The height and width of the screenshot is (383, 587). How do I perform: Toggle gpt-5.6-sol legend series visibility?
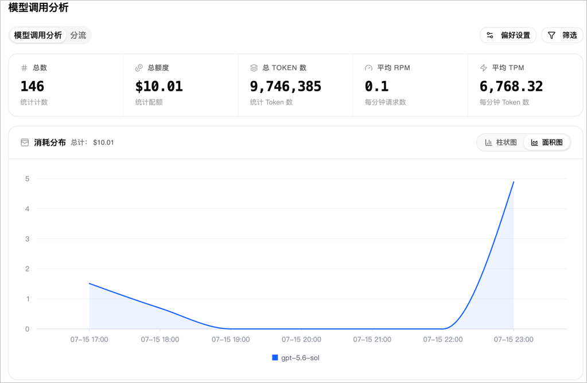pyautogui.click(x=296, y=358)
